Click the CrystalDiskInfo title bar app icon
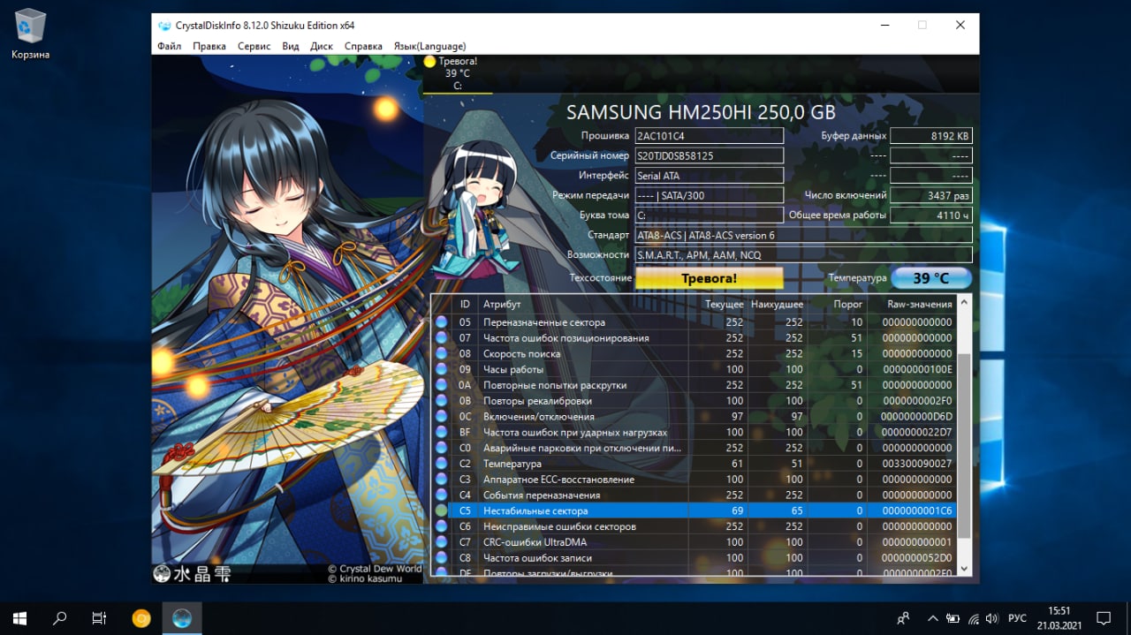The width and height of the screenshot is (1131, 635). tap(164, 26)
